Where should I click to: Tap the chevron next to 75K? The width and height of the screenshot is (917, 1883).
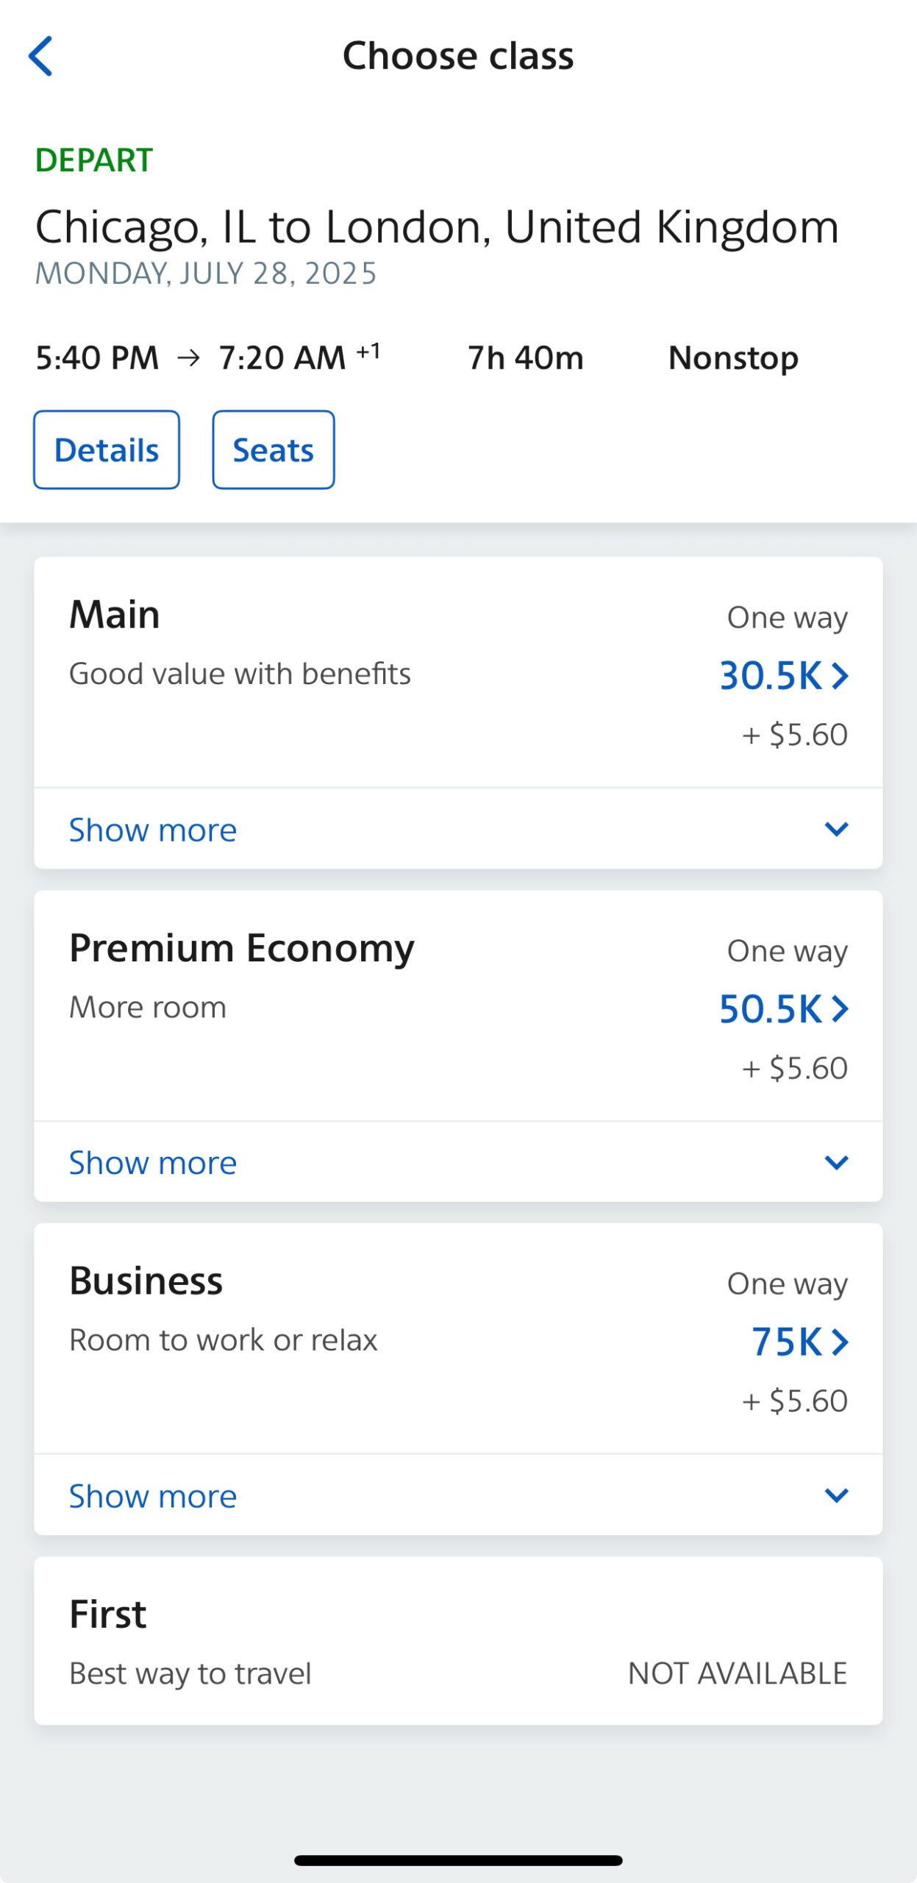840,1342
